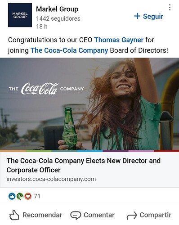This screenshot has height=225, width=179.
Task: Follow Markel Group with Seguir button
Action: click(x=148, y=16)
